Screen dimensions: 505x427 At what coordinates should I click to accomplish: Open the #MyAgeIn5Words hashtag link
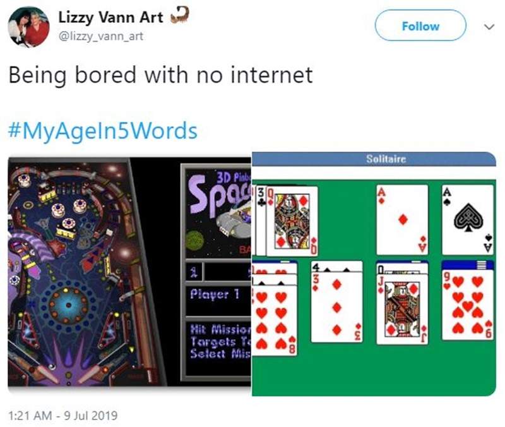coord(103,131)
